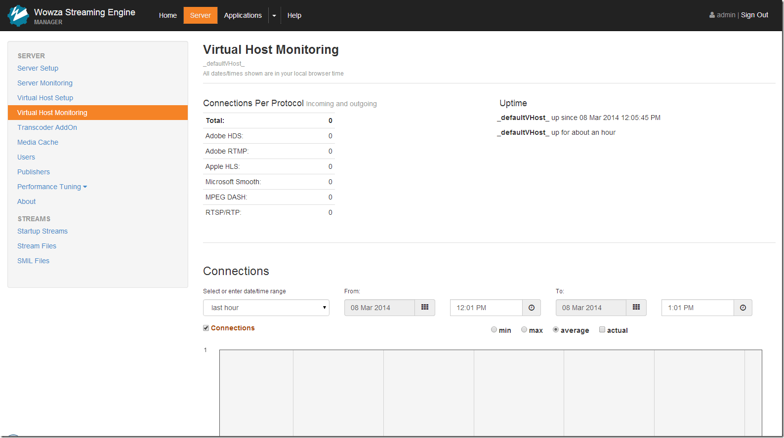The image size is (784, 438).
Task: Expand Performance Tuning submenu
Action: pos(52,187)
